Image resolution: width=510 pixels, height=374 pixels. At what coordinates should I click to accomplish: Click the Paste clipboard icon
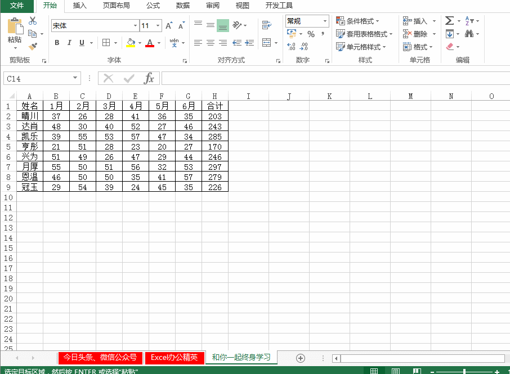click(15, 26)
